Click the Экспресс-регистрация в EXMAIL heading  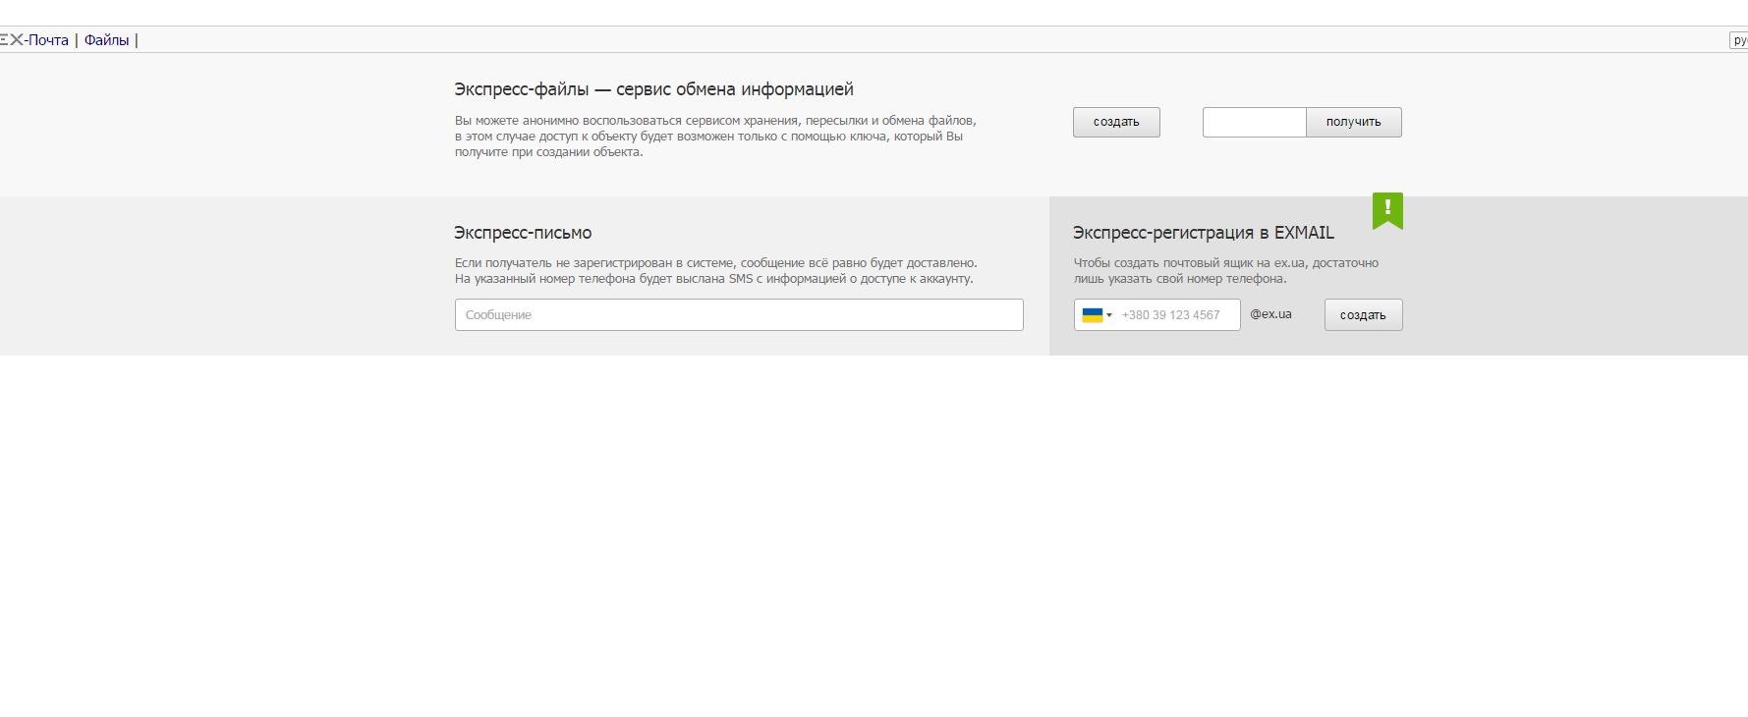[1204, 233]
